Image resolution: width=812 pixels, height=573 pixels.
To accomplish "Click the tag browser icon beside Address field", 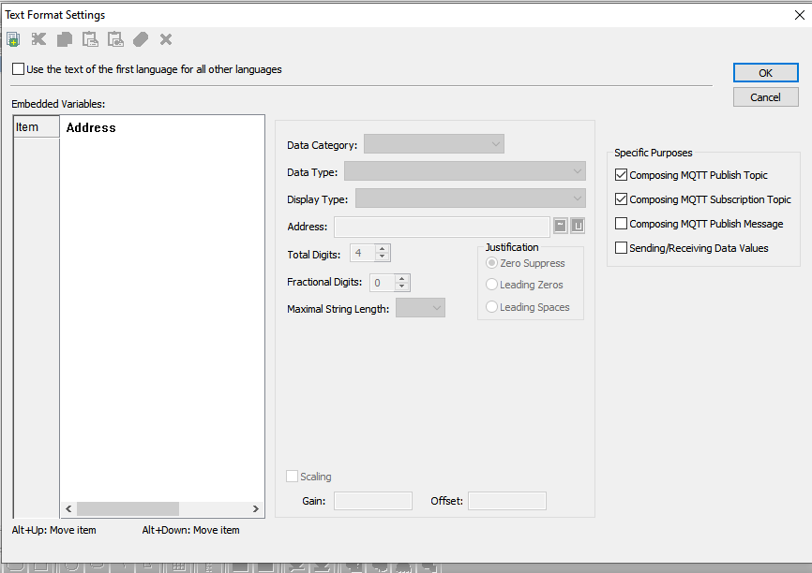I will coord(578,226).
